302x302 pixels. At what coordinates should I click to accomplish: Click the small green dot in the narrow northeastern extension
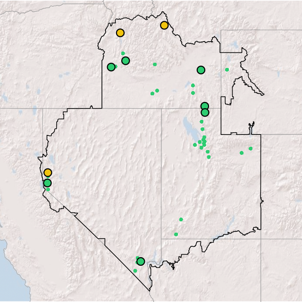[227, 69]
